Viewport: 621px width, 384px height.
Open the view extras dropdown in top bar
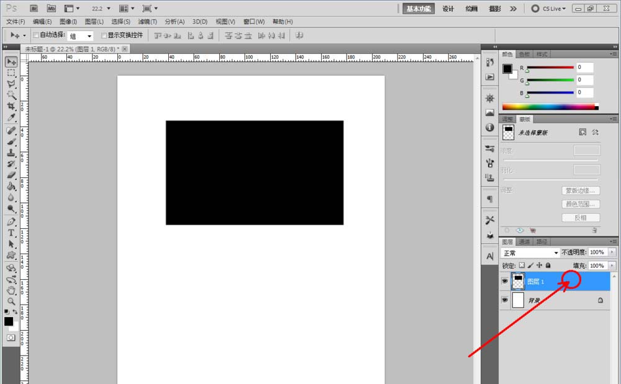pos(72,8)
